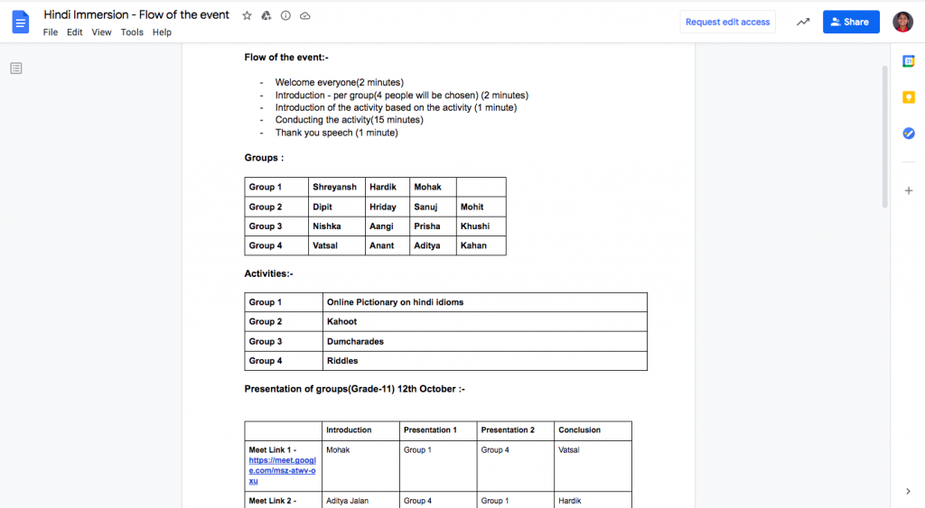The image size is (925, 508).
Task: Click the blue Share button
Action: click(851, 23)
